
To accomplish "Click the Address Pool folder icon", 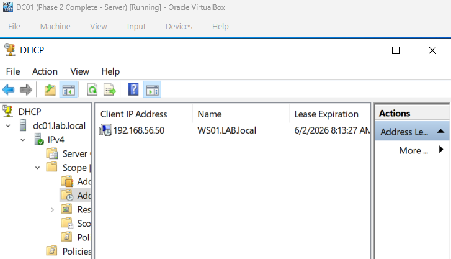I will 67,181.
